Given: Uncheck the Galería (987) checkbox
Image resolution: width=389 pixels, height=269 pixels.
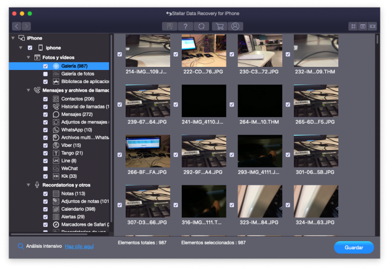Looking at the screenshot, I should point(46,66).
